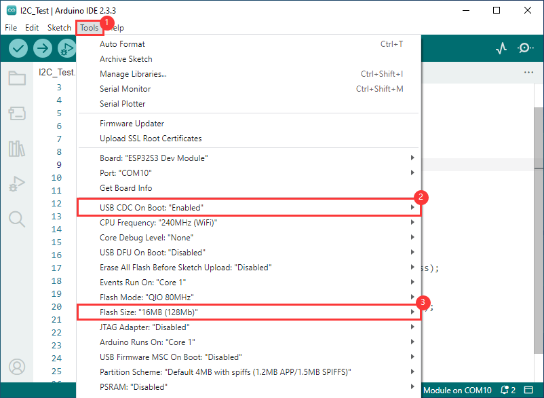This screenshot has height=398, width=544.
Task: Click Get Board Info entry
Action: click(x=126, y=188)
